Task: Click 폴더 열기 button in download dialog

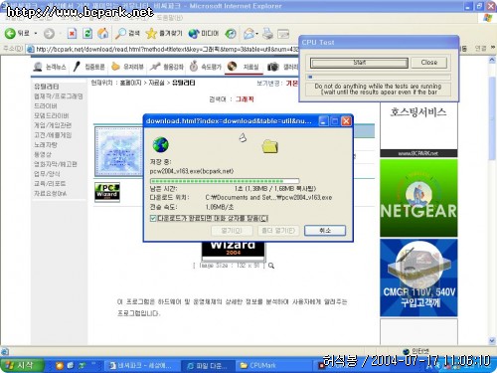Action: (x=278, y=231)
